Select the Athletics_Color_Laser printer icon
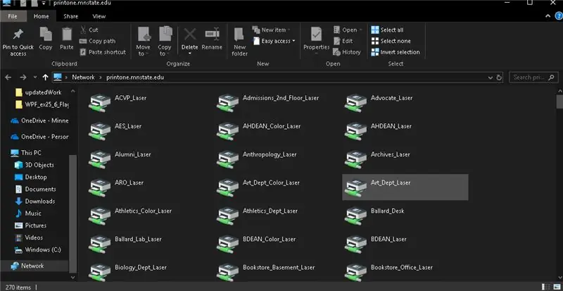 coord(99,216)
